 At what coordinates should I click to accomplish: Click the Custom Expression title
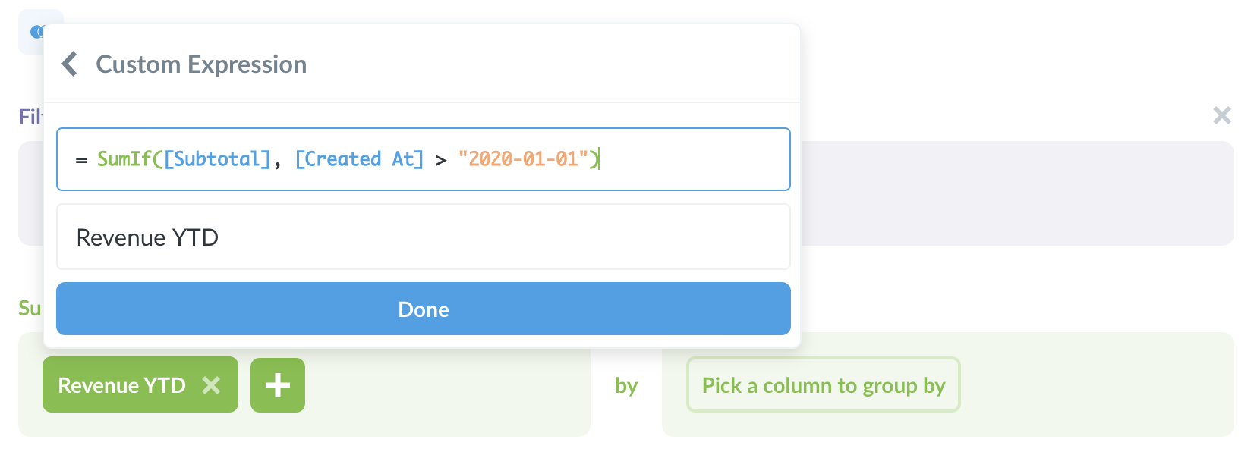[200, 64]
